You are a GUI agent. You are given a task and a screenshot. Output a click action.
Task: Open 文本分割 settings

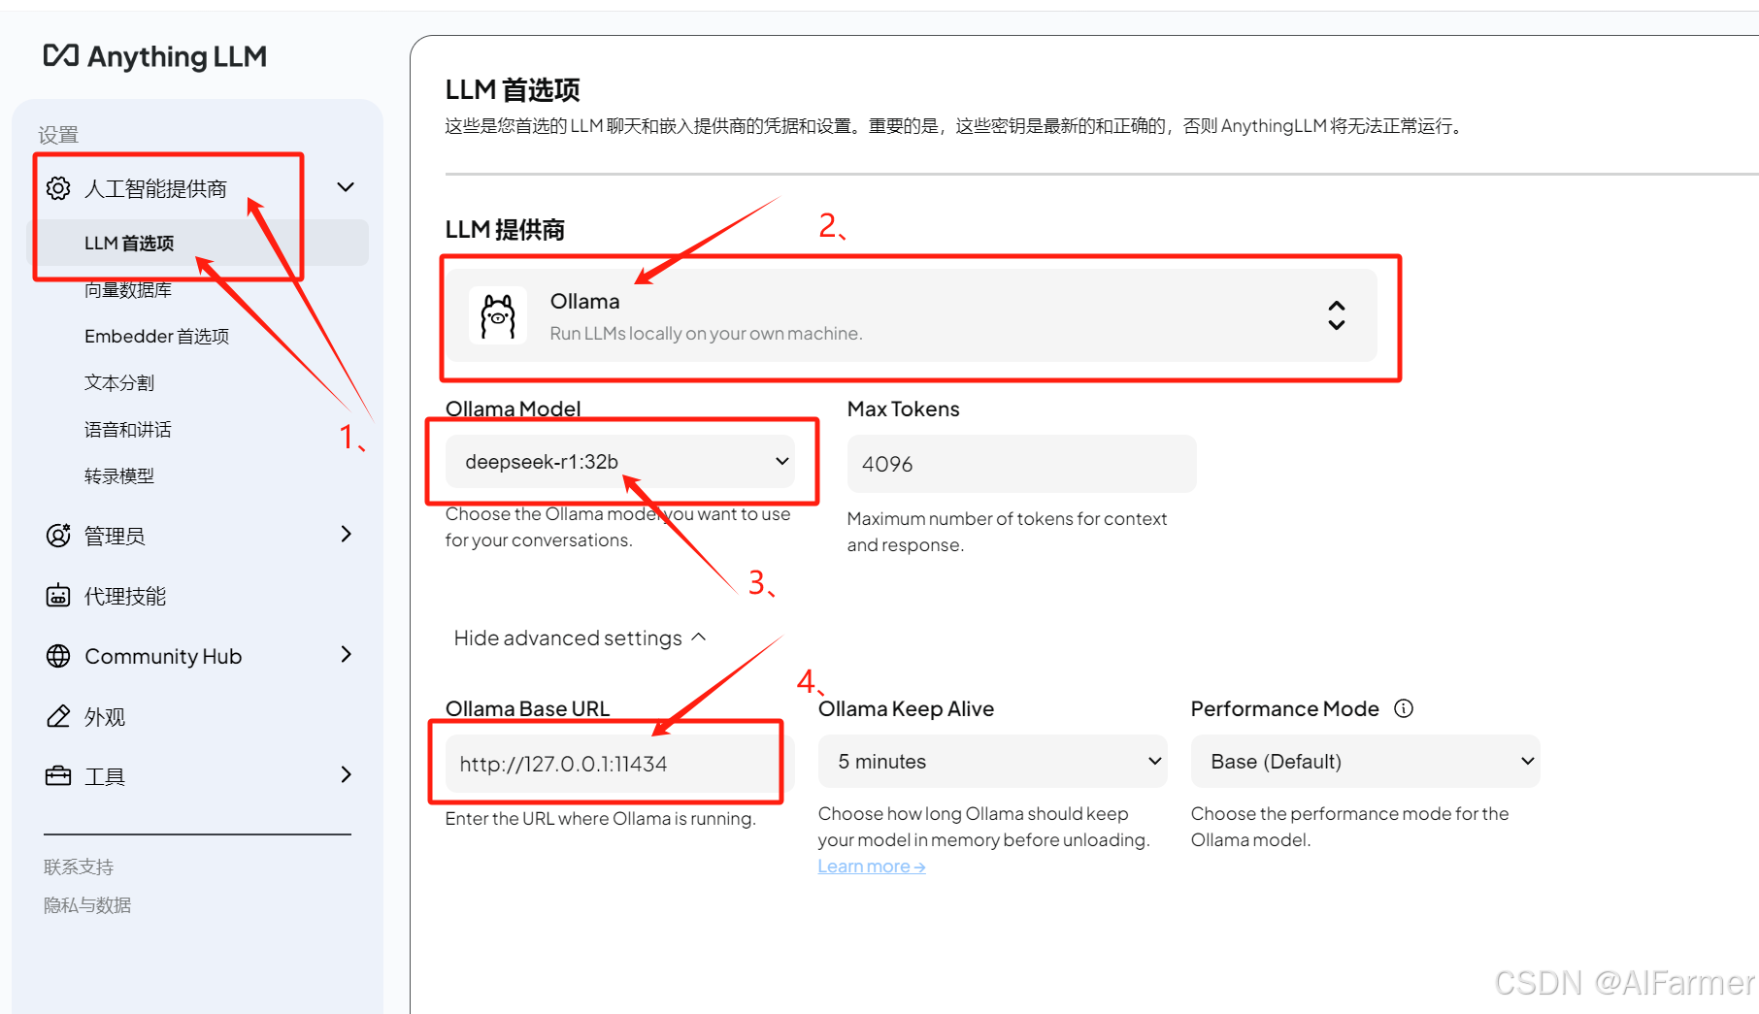point(119,382)
